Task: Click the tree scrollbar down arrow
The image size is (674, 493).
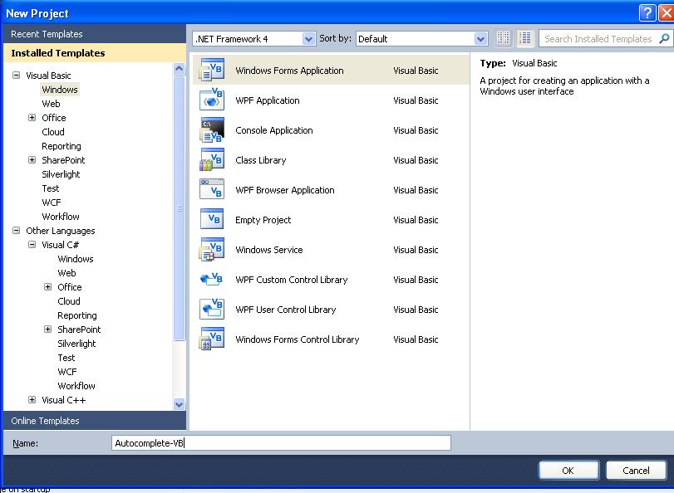Action: point(180,404)
